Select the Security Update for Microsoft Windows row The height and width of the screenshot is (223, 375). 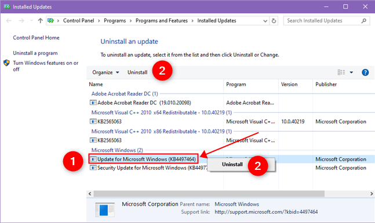click(x=152, y=168)
